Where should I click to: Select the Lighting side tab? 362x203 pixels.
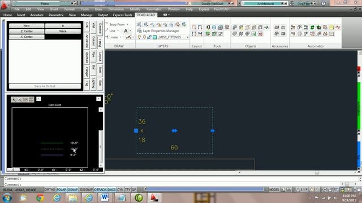93,83
